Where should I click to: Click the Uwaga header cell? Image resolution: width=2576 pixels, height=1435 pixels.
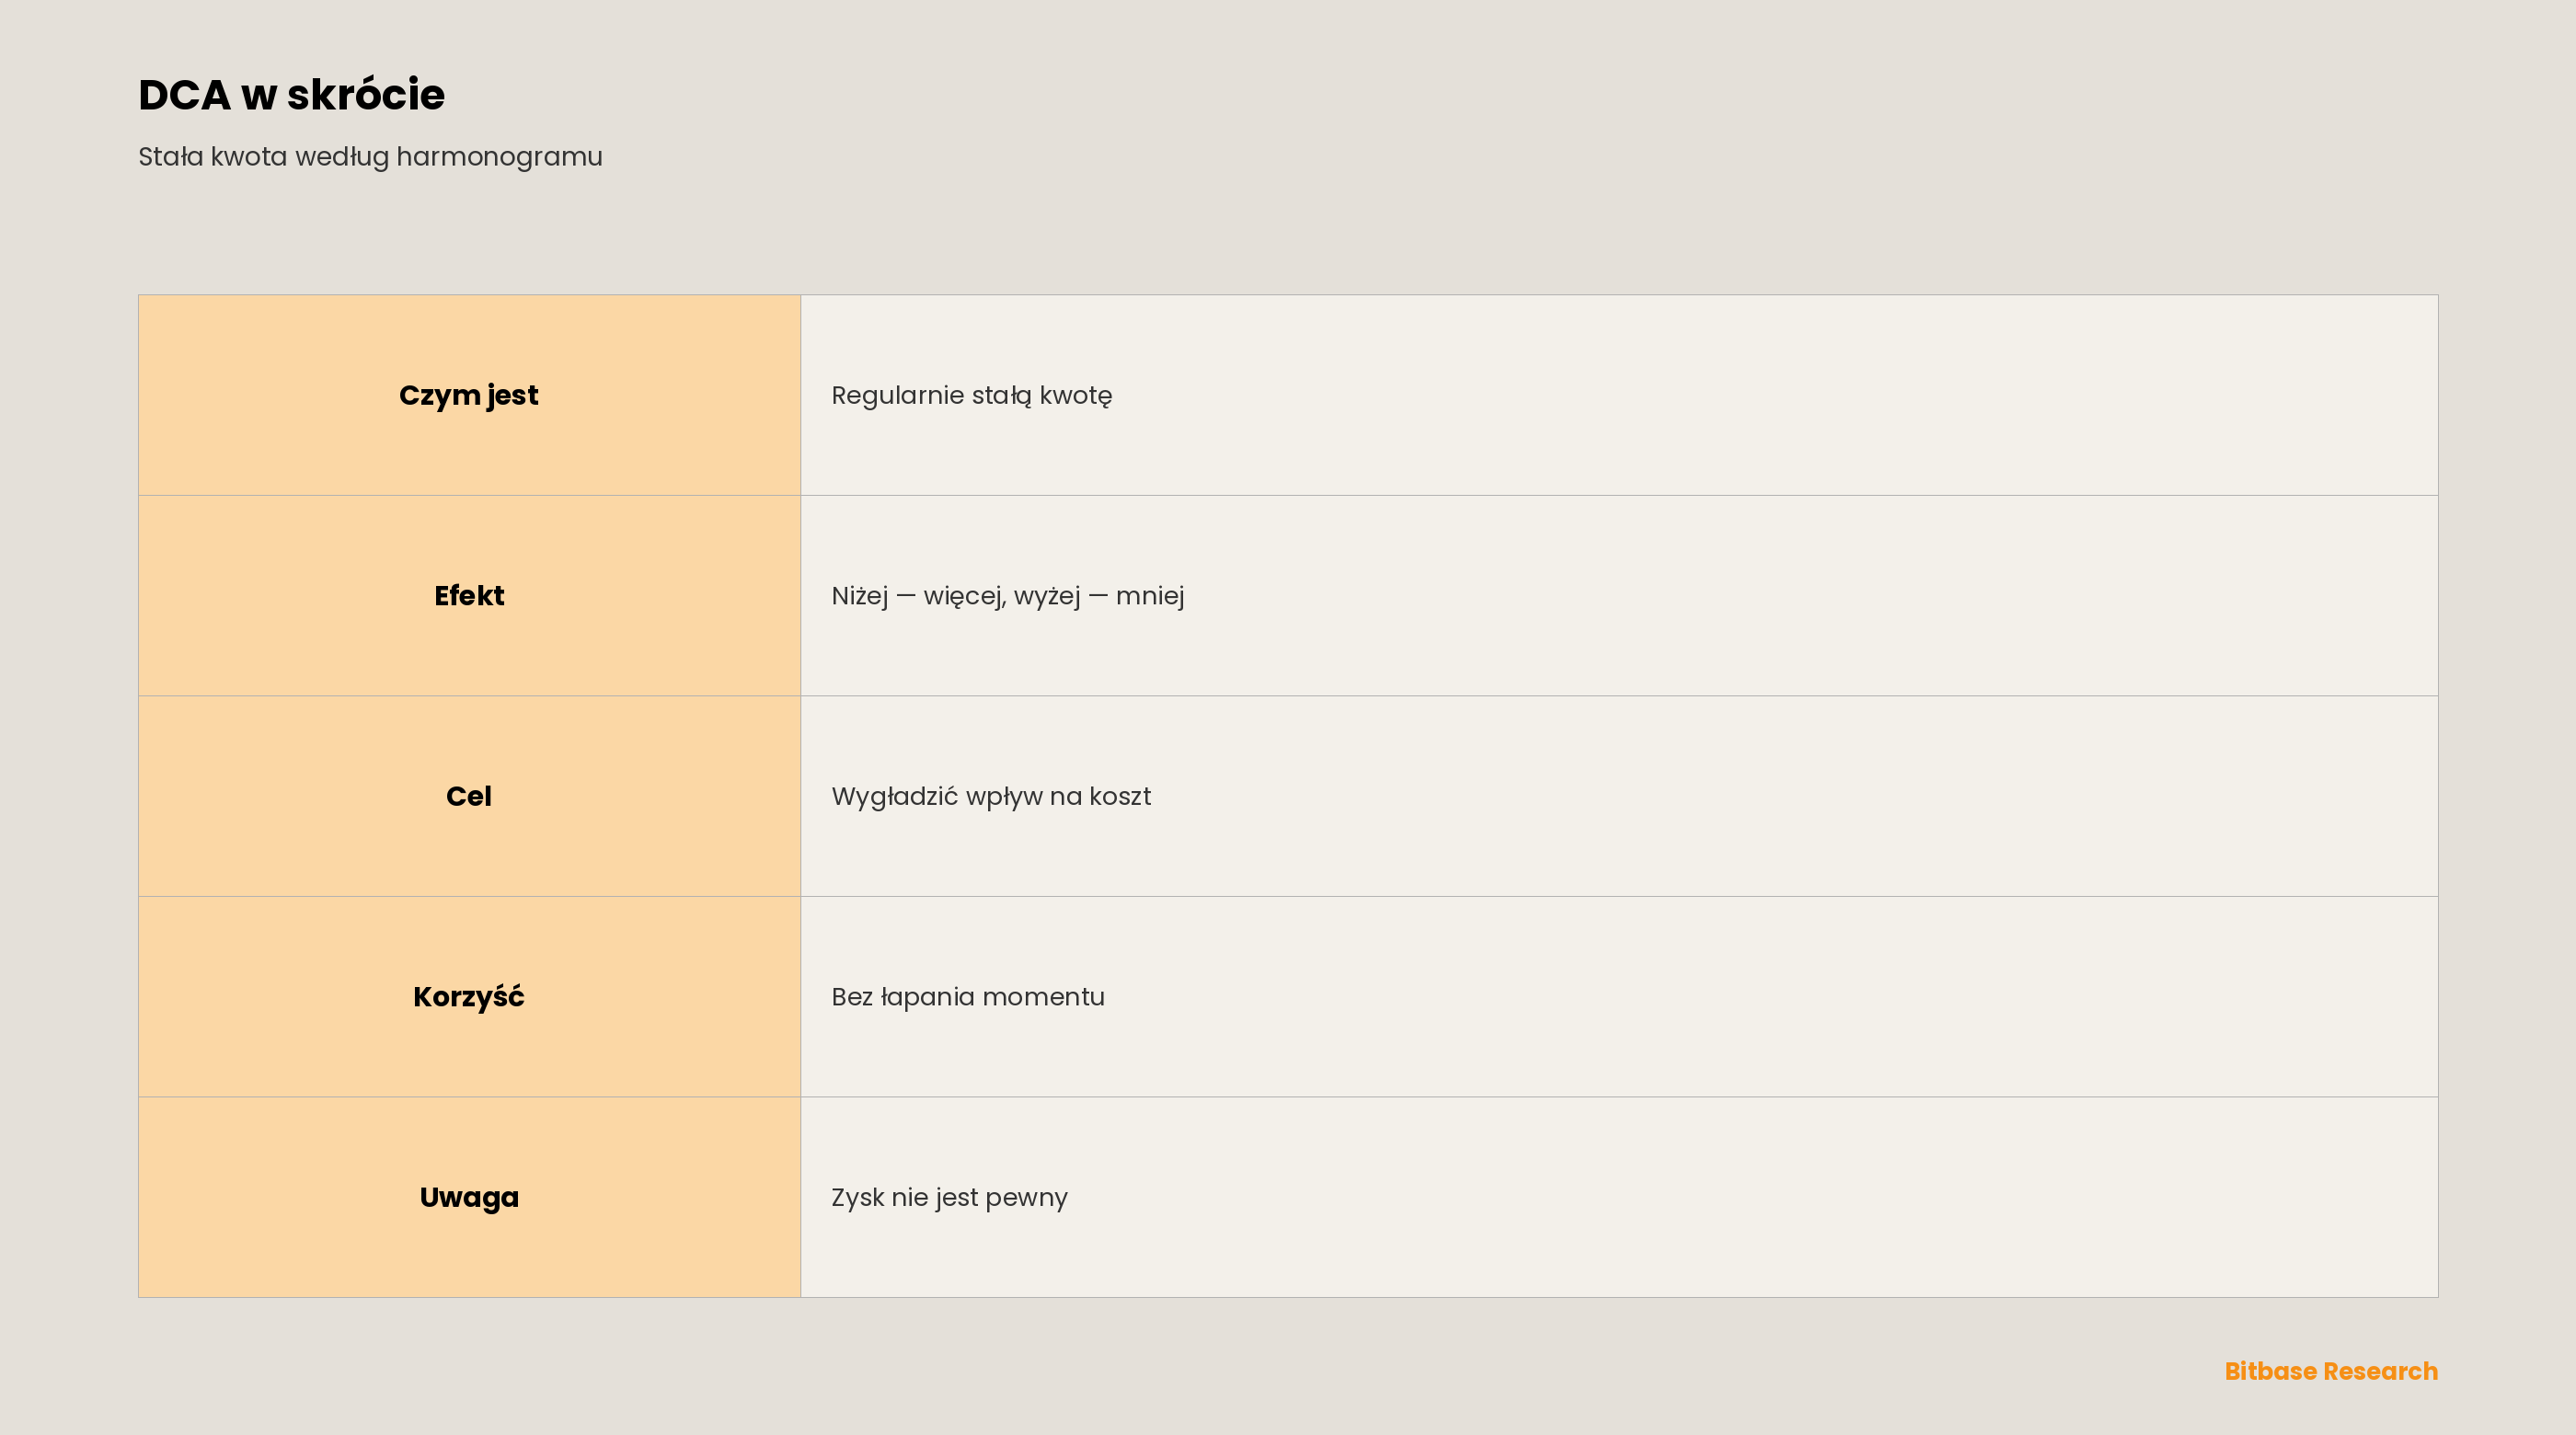[469, 1197]
